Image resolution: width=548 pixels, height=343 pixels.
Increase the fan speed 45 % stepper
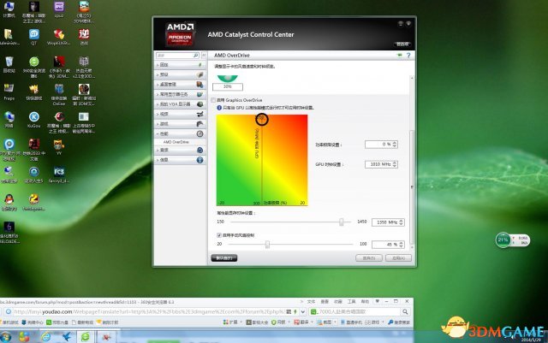402,243
